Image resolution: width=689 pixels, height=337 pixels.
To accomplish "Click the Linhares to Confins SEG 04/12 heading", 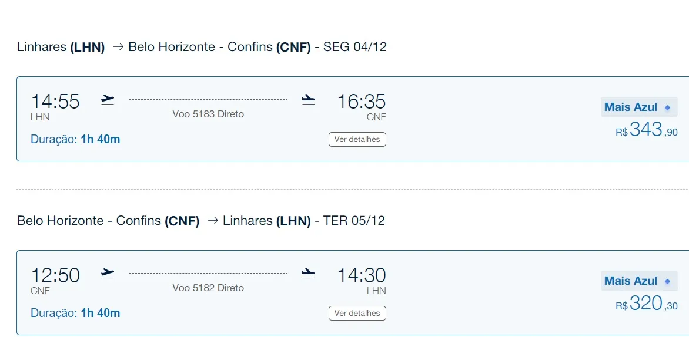I will 202,47.
